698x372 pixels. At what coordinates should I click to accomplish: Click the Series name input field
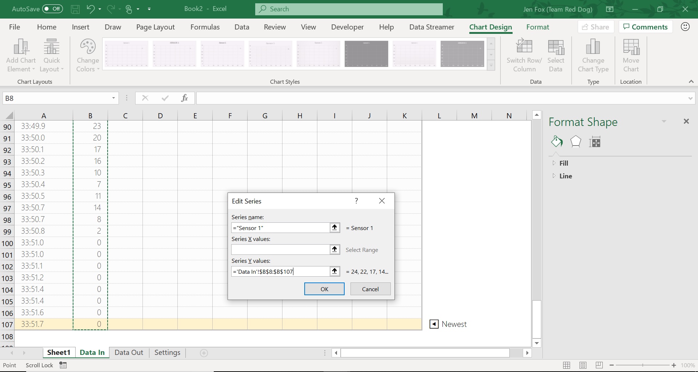coord(280,228)
